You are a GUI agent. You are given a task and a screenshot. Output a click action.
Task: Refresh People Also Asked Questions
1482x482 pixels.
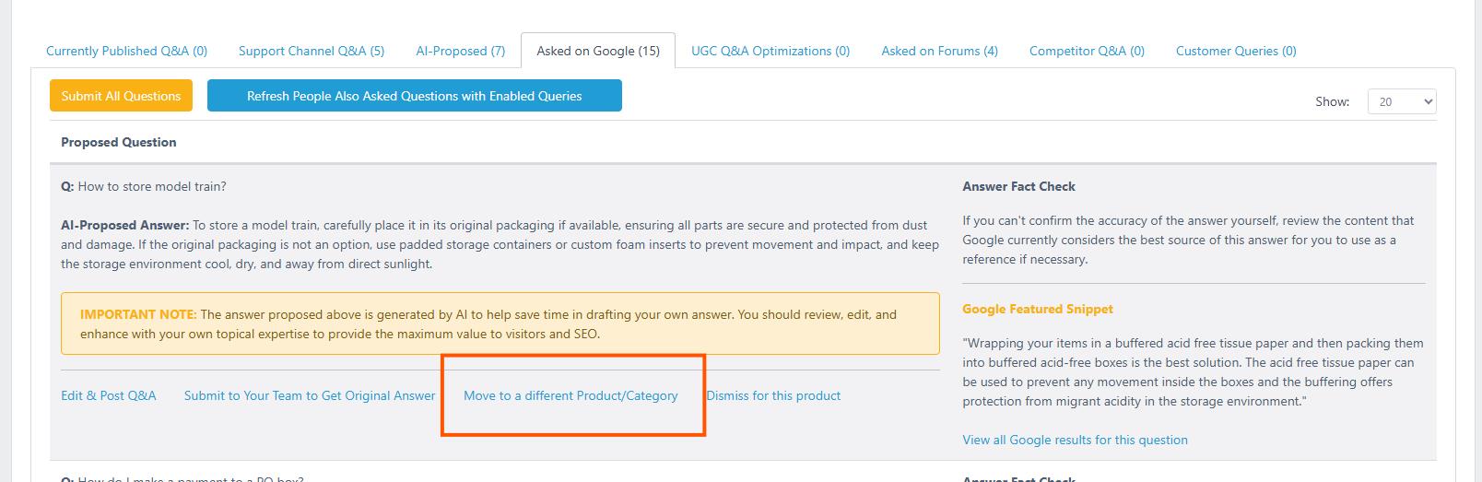(415, 96)
